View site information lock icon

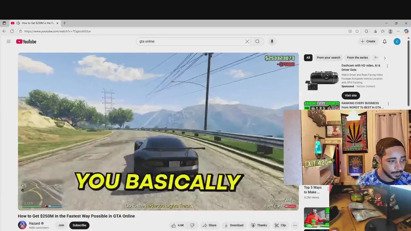tap(21, 31)
